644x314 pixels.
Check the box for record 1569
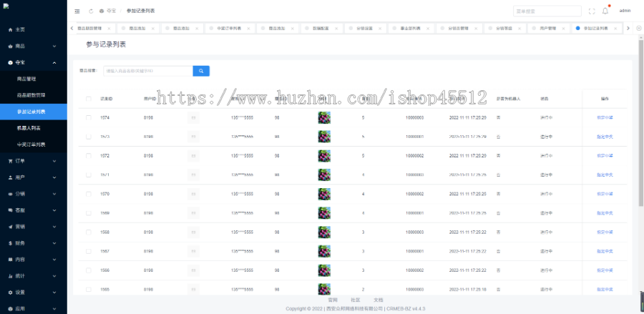(88, 213)
